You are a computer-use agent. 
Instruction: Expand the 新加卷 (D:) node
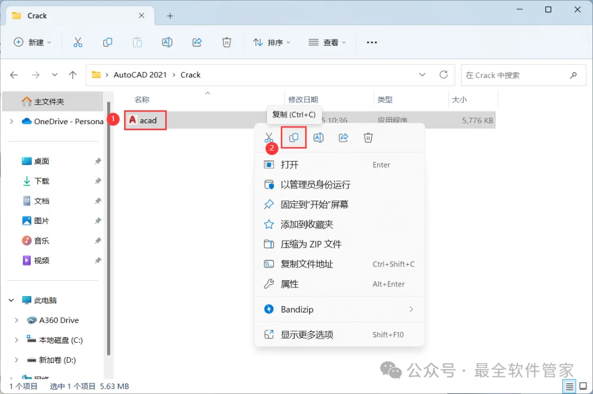click(16, 360)
